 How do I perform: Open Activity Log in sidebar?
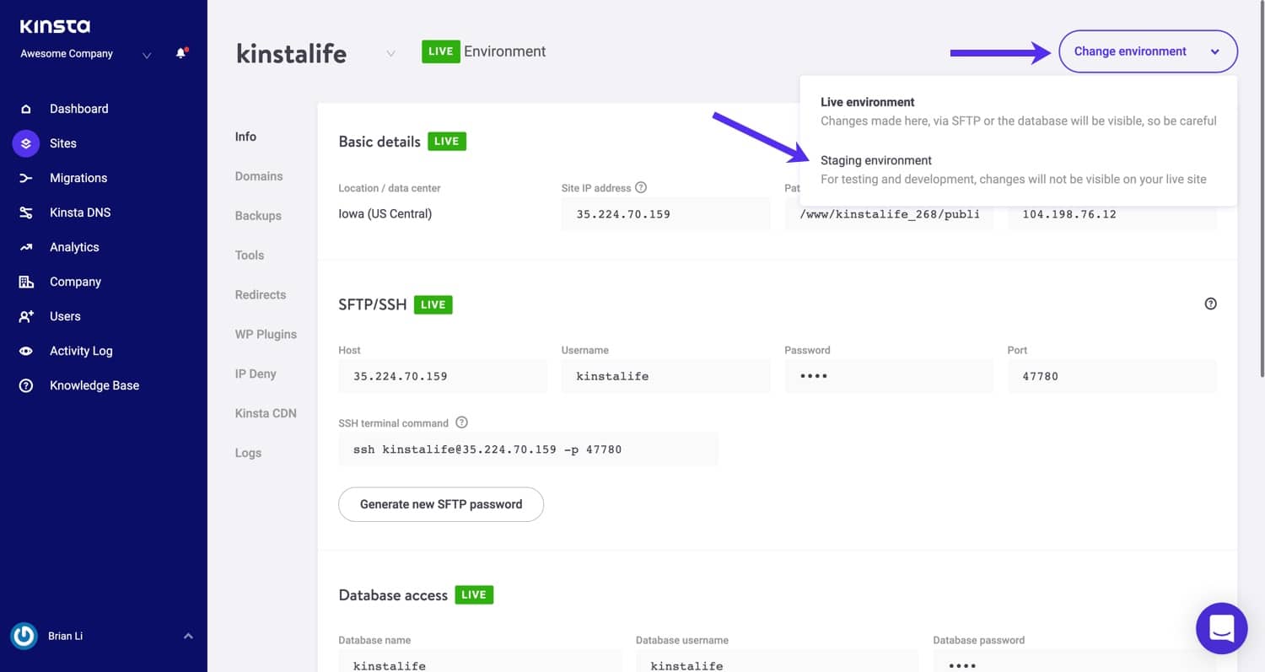pos(81,351)
